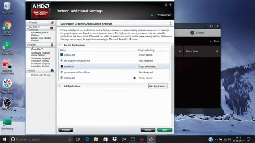Click the Discard button
This screenshot has width=255, height=143.
coord(148,130)
